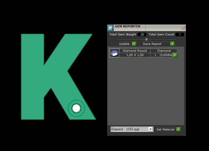Click the GEM REPORTER title text
209x151 pixels.
click(128, 26)
